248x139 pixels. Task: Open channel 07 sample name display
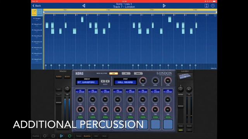coord(155,91)
